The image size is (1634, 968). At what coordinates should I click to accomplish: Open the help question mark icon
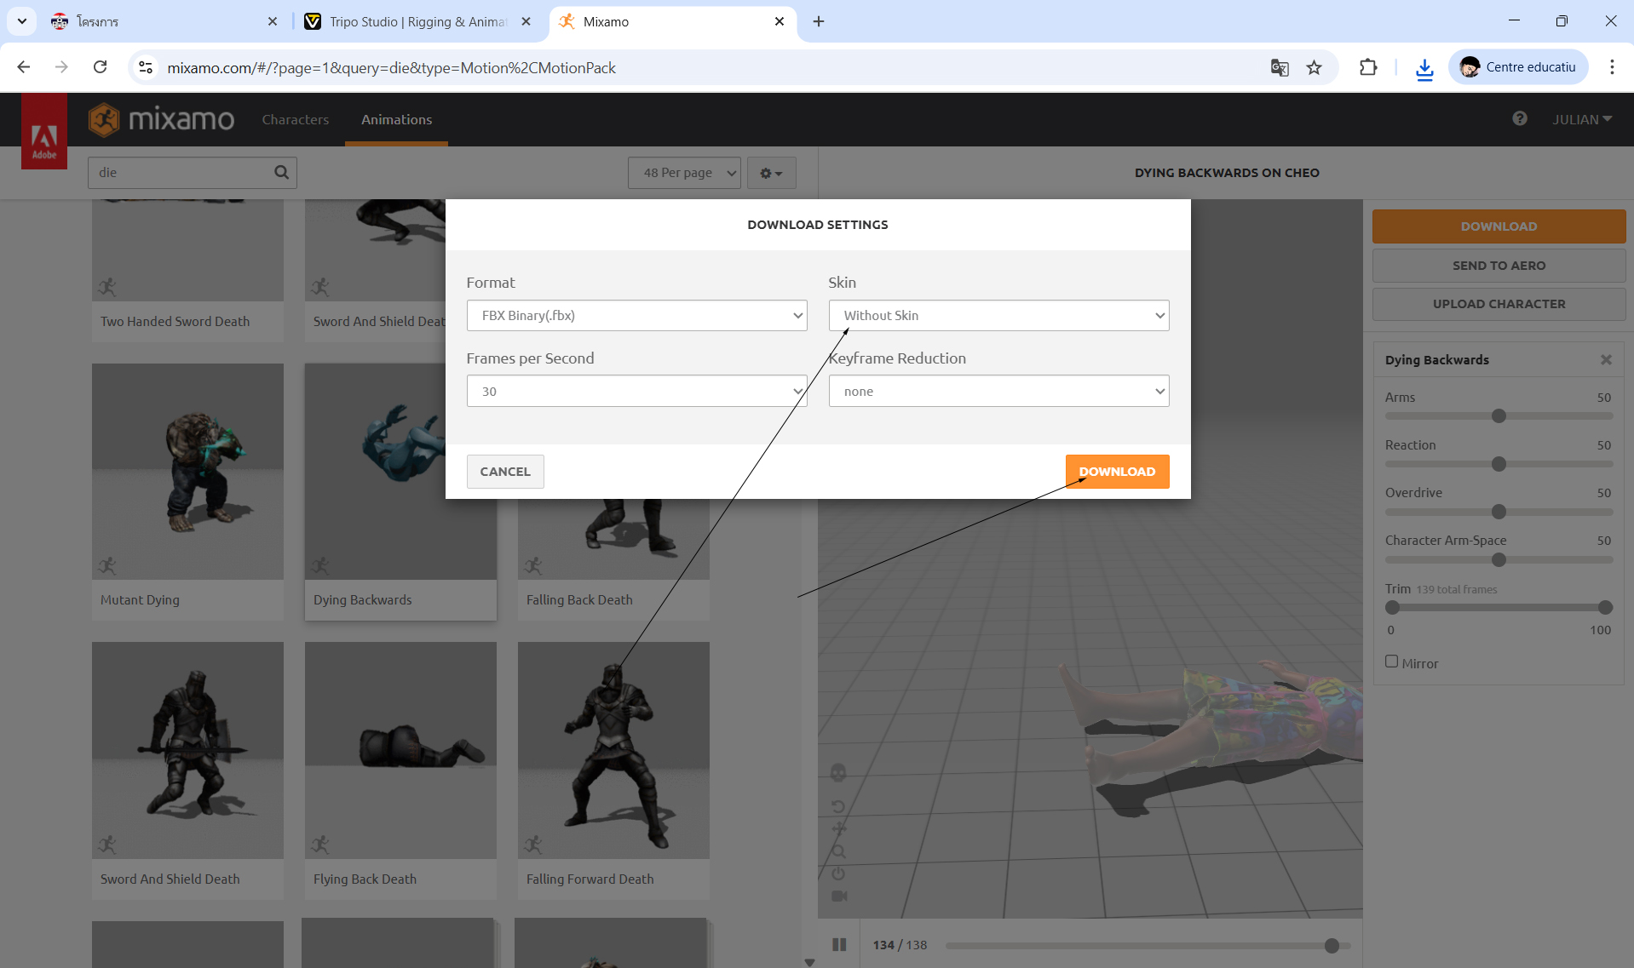(1519, 119)
